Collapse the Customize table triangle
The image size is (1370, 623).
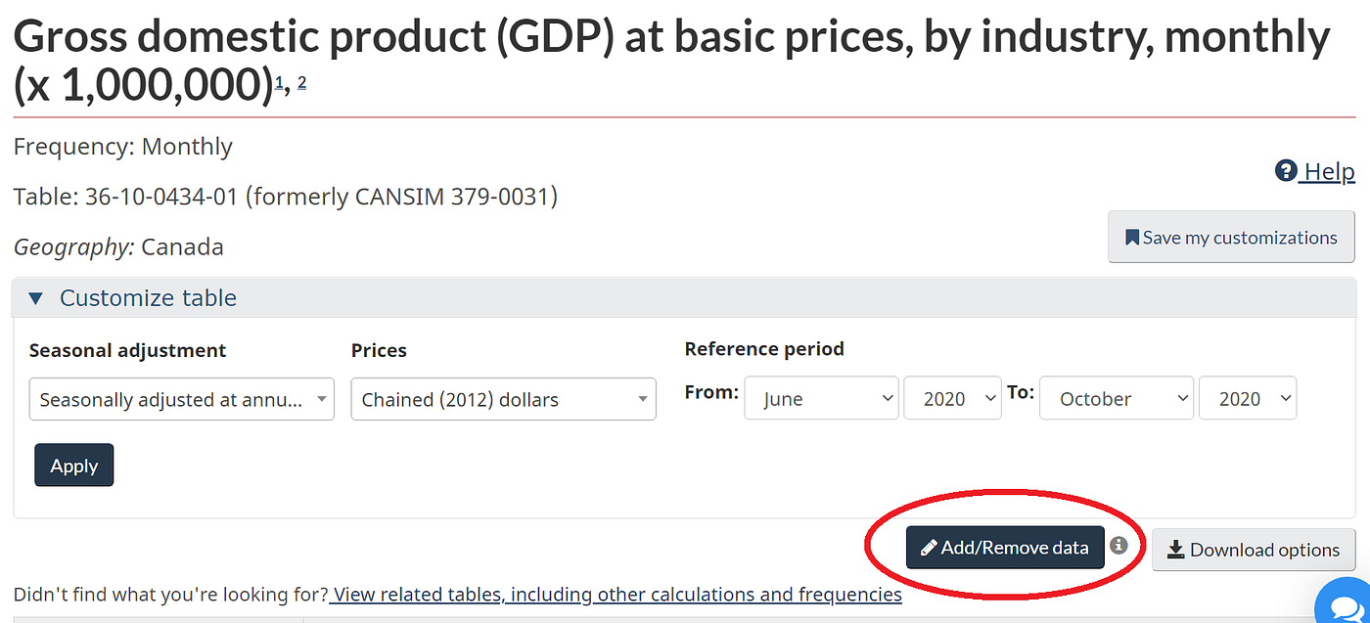click(x=36, y=298)
